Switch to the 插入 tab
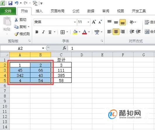The height and width of the screenshot is (130, 155). point(39,11)
